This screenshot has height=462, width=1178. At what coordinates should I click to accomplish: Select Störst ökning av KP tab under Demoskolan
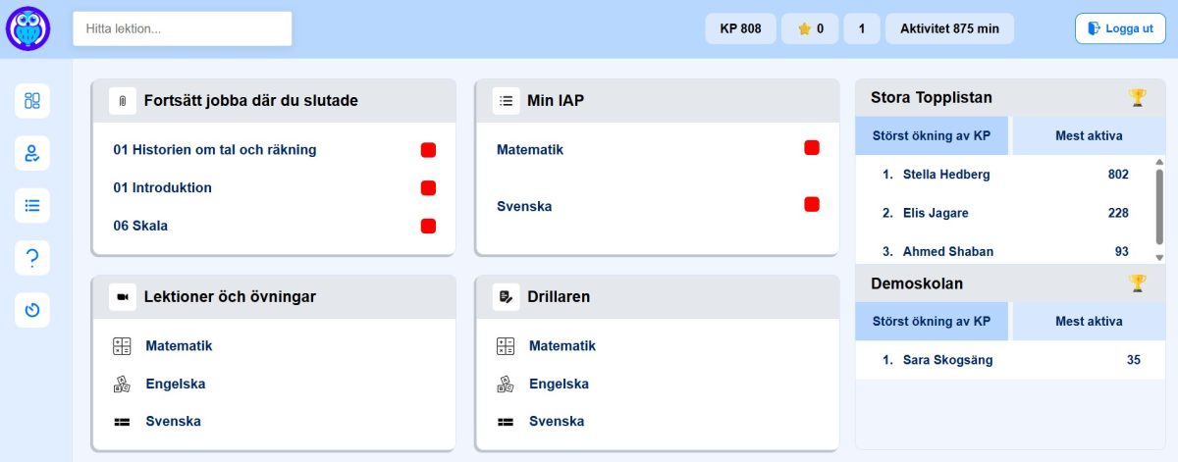(x=931, y=321)
